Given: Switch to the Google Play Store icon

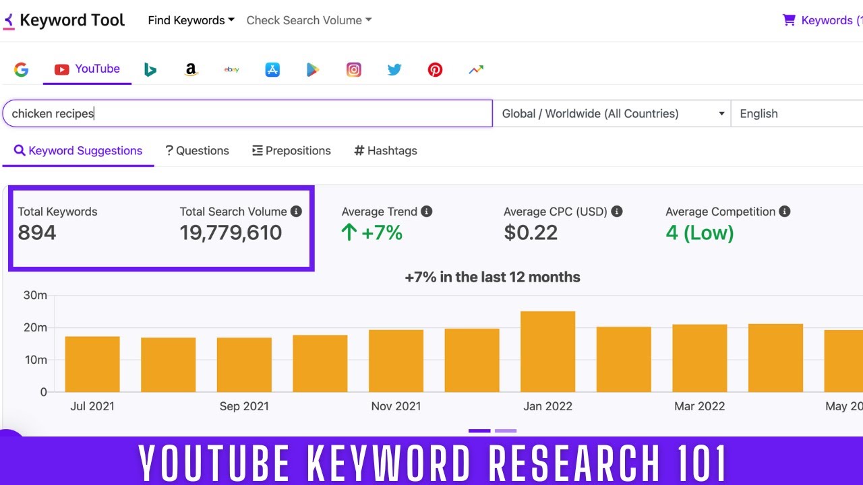Looking at the screenshot, I should tap(313, 69).
